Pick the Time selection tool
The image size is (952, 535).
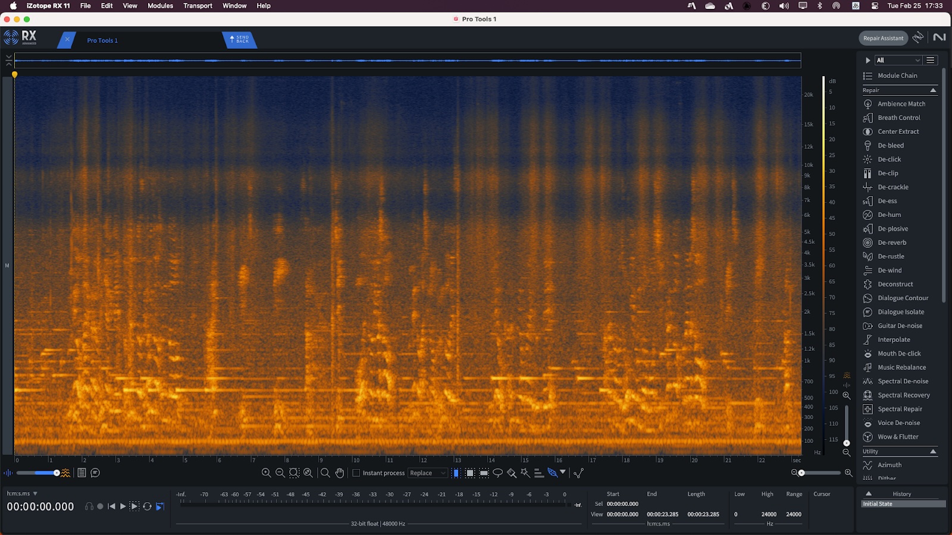[x=456, y=473]
